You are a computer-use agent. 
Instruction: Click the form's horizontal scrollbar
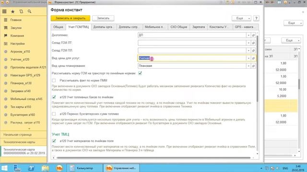(153, 158)
